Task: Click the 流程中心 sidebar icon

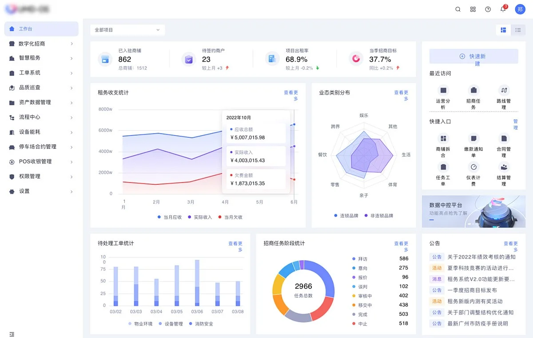Action: click(x=12, y=117)
